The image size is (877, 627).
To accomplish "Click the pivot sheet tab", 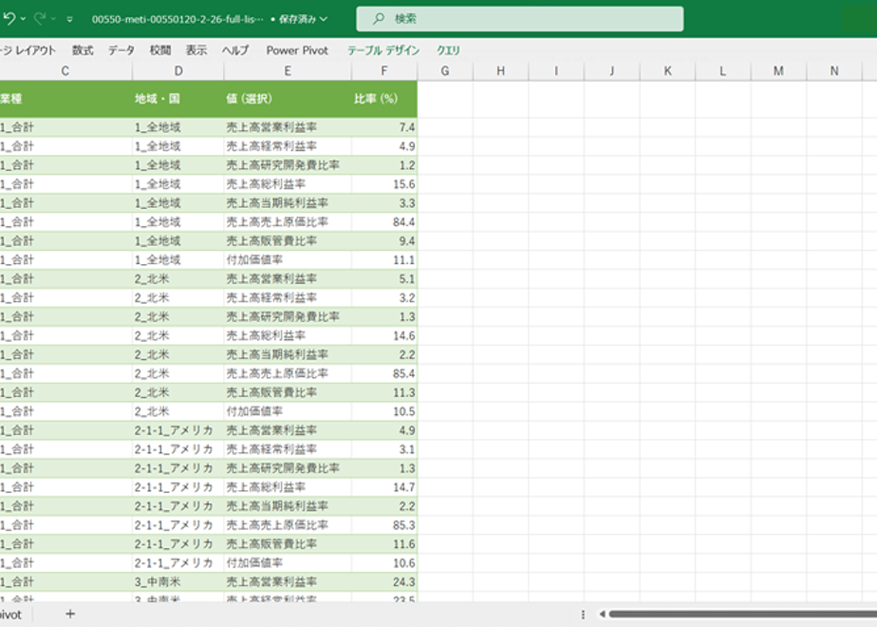I will click(11, 614).
